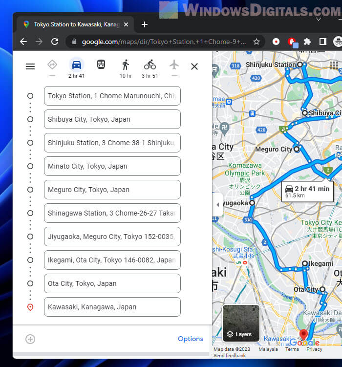This screenshot has width=342, height=367.
Task: Select flights travel mode icon
Action: click(174, 65)
